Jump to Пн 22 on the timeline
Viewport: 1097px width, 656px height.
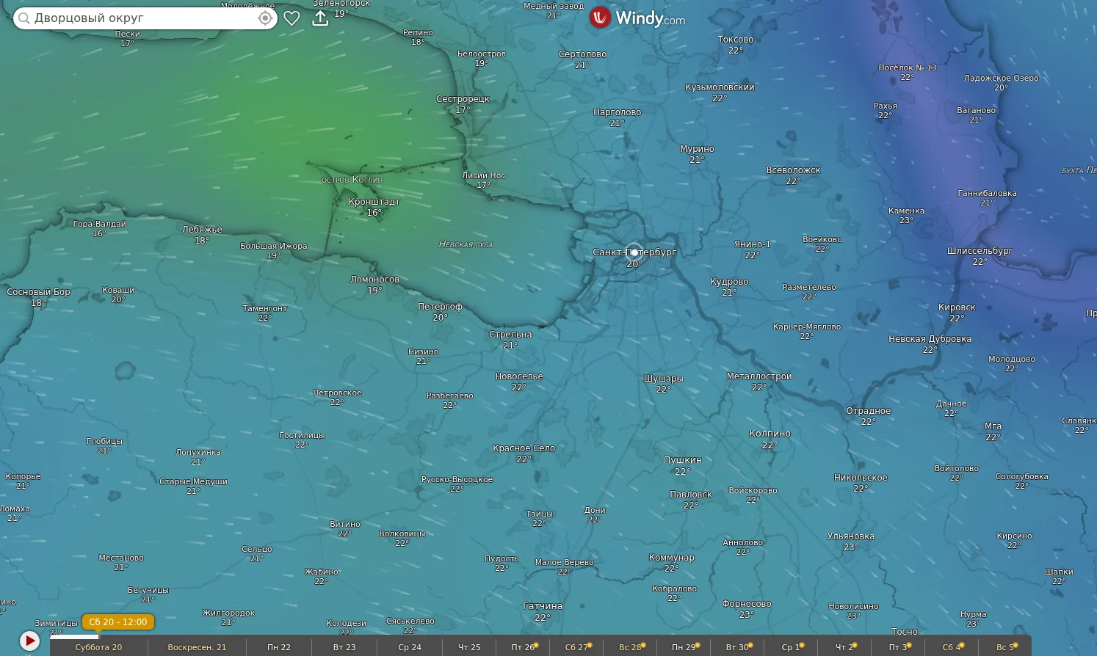tap(279, 647)
